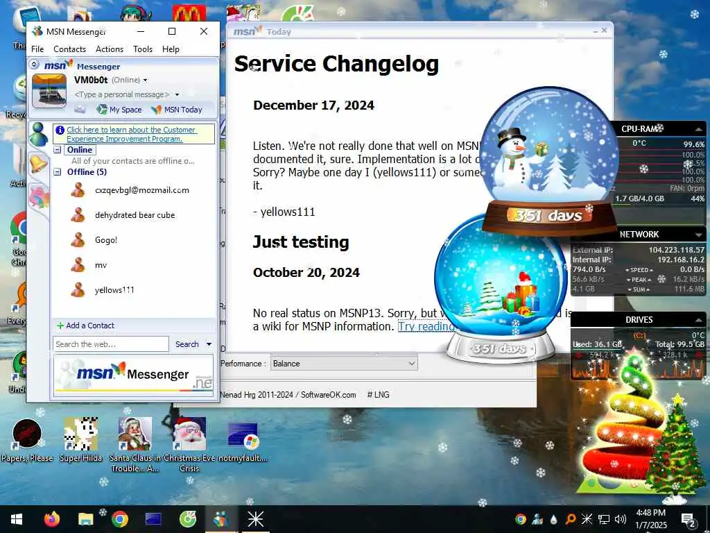Open Santa Claus in Trouble desktop icon

click(135, 445)
